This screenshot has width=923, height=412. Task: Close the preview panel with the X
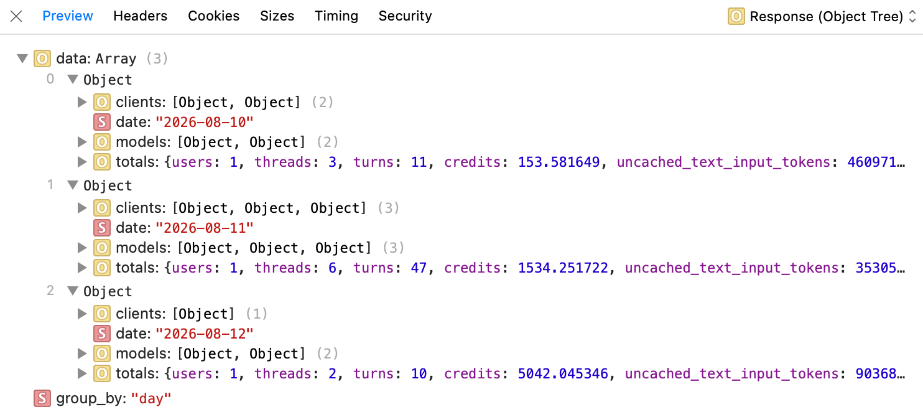coord(17,16)
